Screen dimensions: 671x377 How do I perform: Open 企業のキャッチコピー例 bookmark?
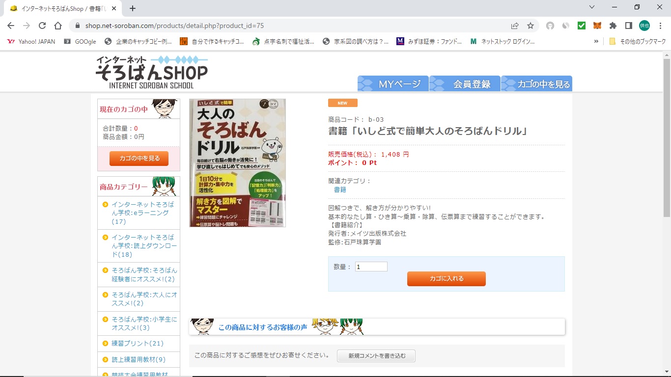point(139,42)
